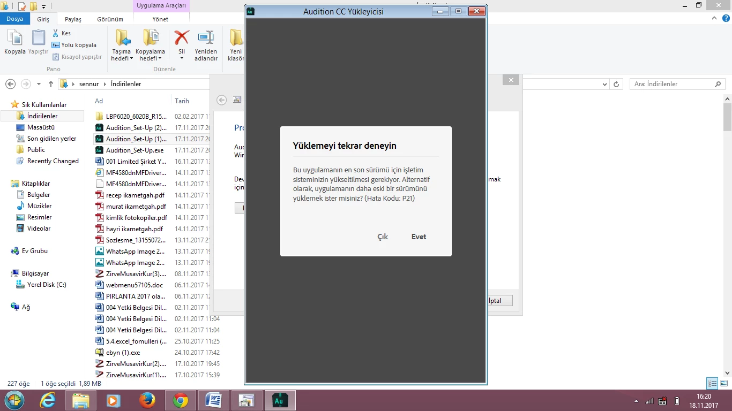This screenshot has width=732, height=411.
Task: Select the LBP6020_6020B_R15 folder
Action: click(136, 117)
